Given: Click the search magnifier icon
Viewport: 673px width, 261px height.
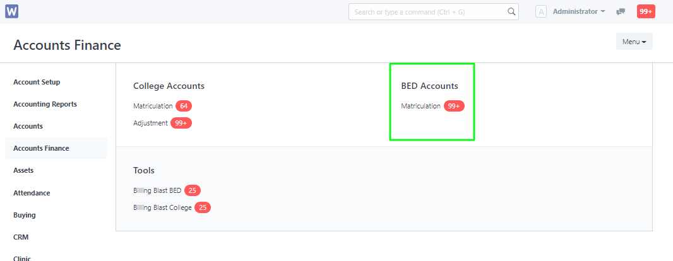Looking at the screenshot, I should (x=511, y=11).
